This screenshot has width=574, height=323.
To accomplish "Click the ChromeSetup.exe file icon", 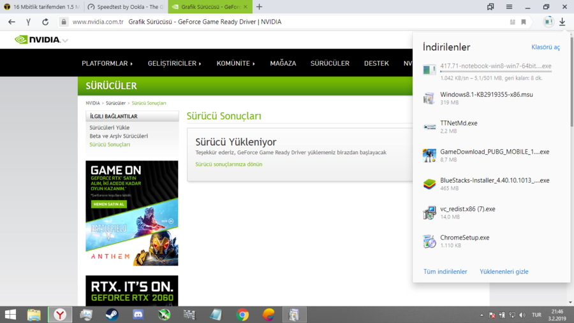I will coord(429,241).
